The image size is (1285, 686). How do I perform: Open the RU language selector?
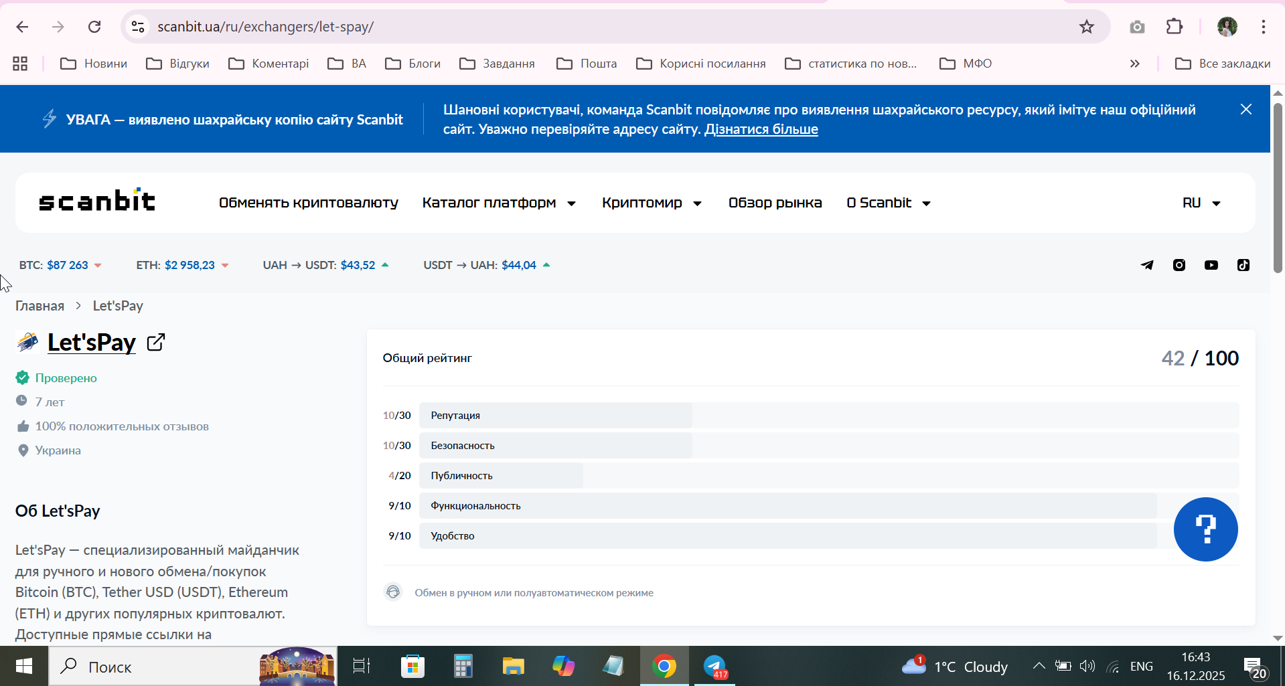coord(1201,203)
